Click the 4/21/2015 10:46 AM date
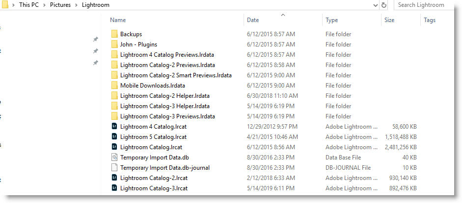This screenshot has width=462, height=203. coord(272,136)
